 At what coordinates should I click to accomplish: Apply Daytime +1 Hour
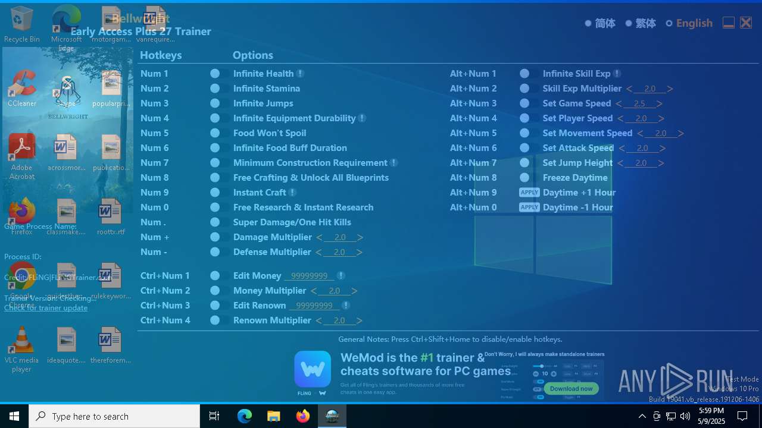coord(529,193)
